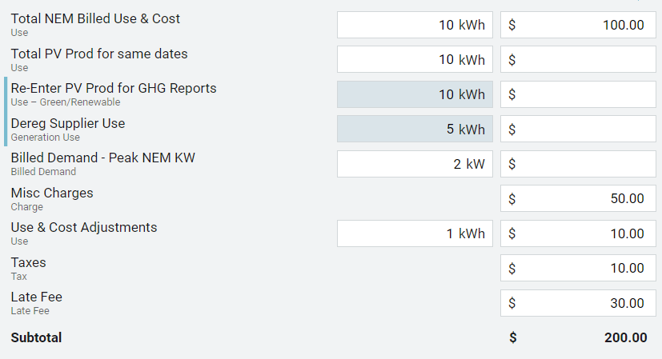
Task: Click the Total PV Prod kWh field
Action: coord(415,59)
